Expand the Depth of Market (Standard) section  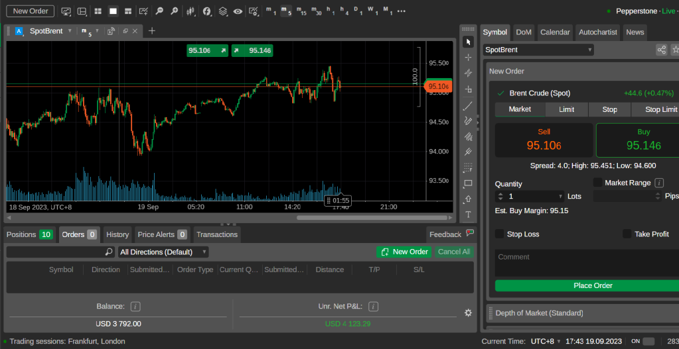tap(583, 313)
